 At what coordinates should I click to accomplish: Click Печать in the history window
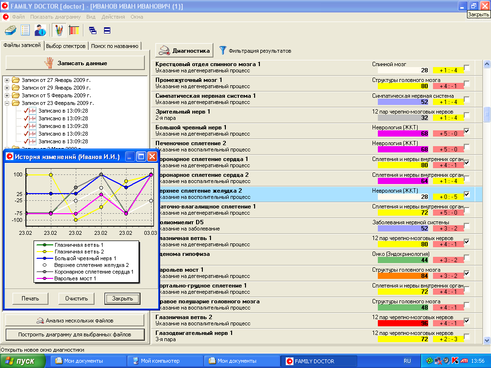point(30,299)
